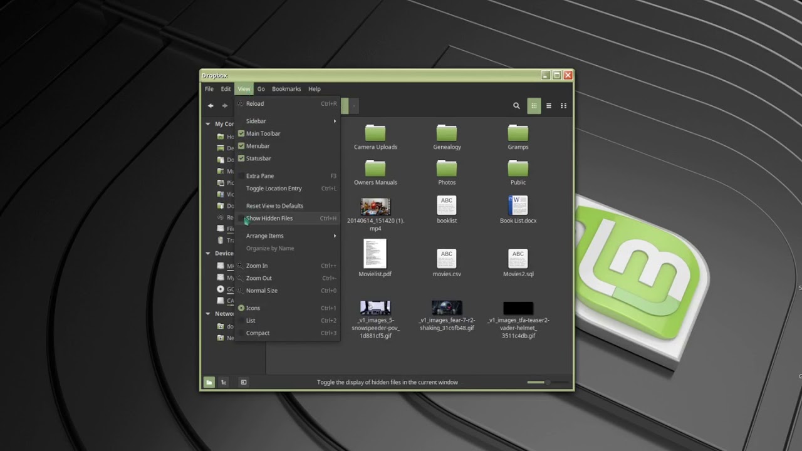This screenshot has height=451, width=802.
Task: Select the snowspeeder-pov gif thumbnail
Action: pos(375,308)
